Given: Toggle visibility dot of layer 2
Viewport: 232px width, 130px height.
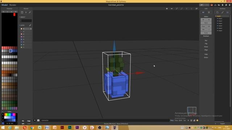Looking at the screenshot, I should click(21, 34).
